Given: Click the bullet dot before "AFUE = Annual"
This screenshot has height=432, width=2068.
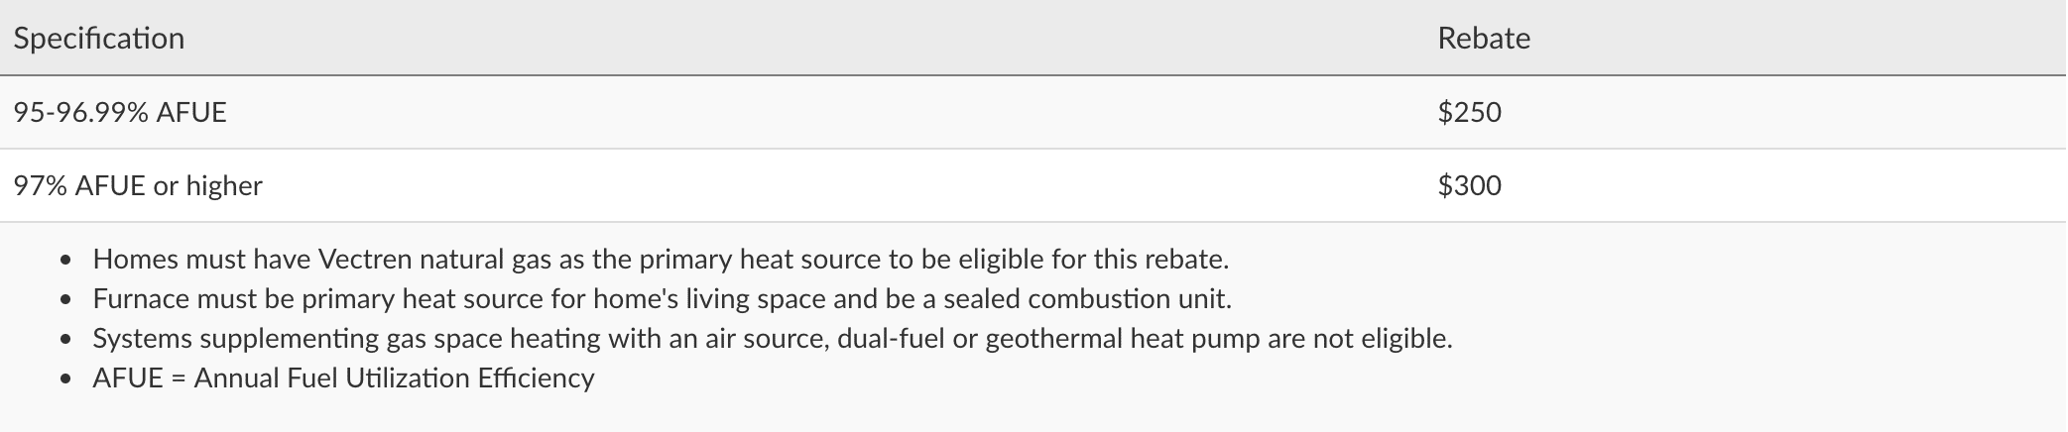Looking at the screenshot, I should 65,379.
